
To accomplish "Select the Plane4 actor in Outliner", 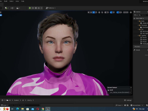I will [141, 40].
